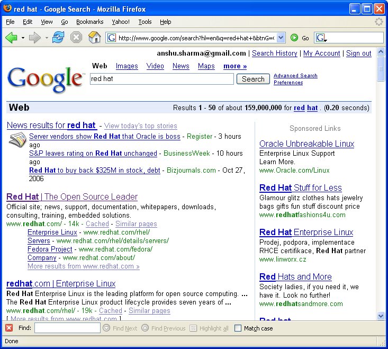This screenshot has height=349, width=388.
Task: Maximize the Firefox window
Action: coord(367,9)
